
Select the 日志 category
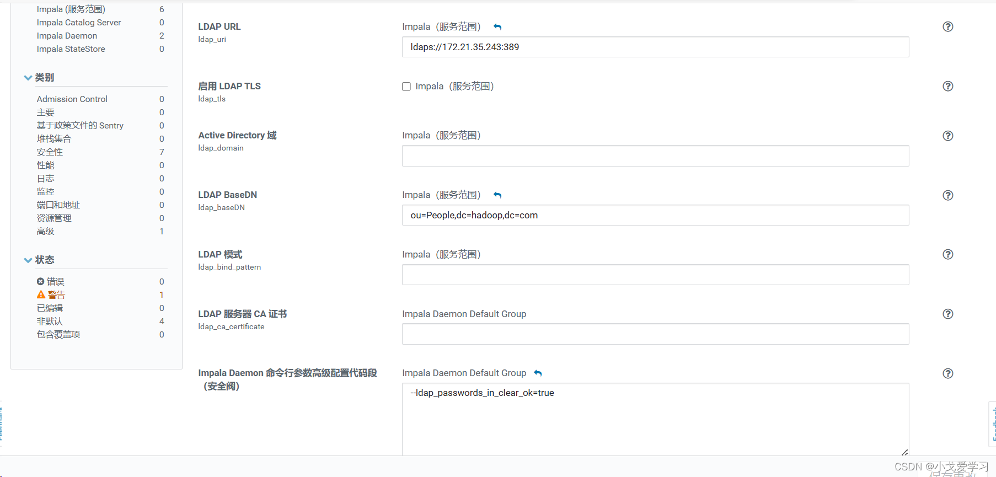point(45,179)
